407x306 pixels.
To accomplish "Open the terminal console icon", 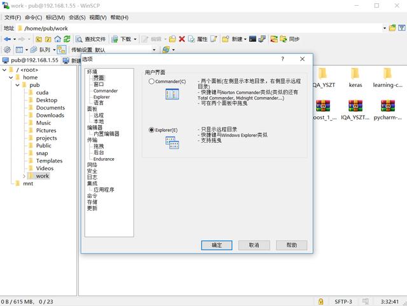I will pos(252,39).
